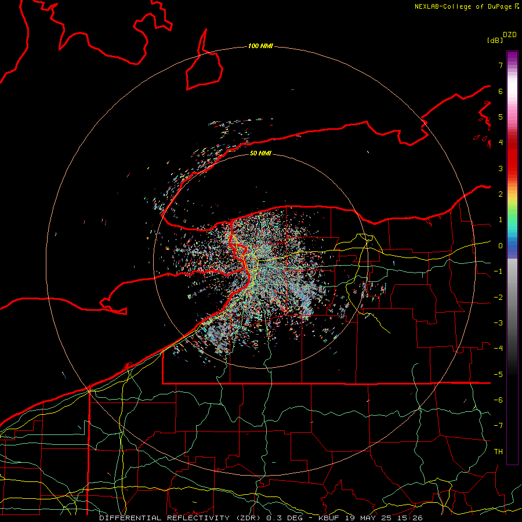522x522 pixels.
Task: Click the -6 value on the color scale
Action: [x=498, y=400]
